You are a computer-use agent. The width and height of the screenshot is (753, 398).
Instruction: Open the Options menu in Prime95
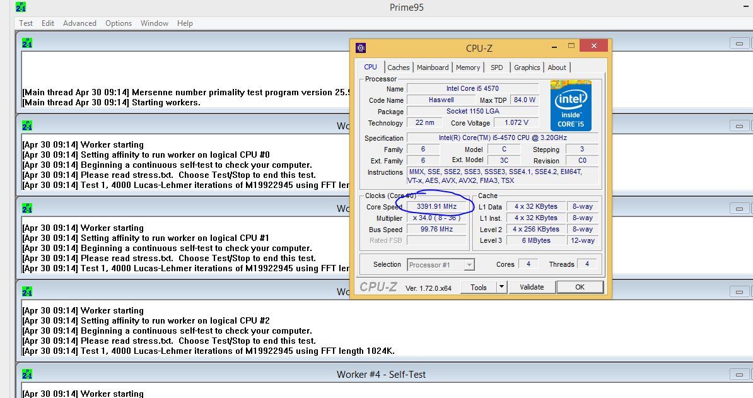119,23
